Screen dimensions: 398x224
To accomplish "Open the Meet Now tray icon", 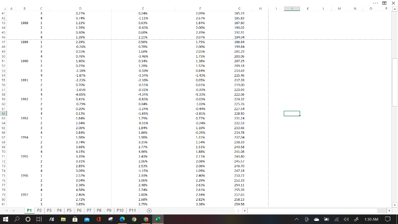I will [307, 219].
